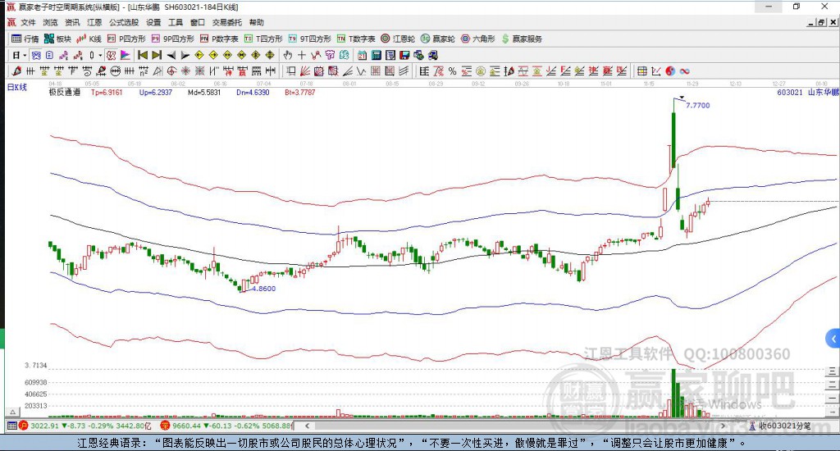Screen dimensions: 840x451
Task: Open the 江恩 menu
Action: coord(94,22)
